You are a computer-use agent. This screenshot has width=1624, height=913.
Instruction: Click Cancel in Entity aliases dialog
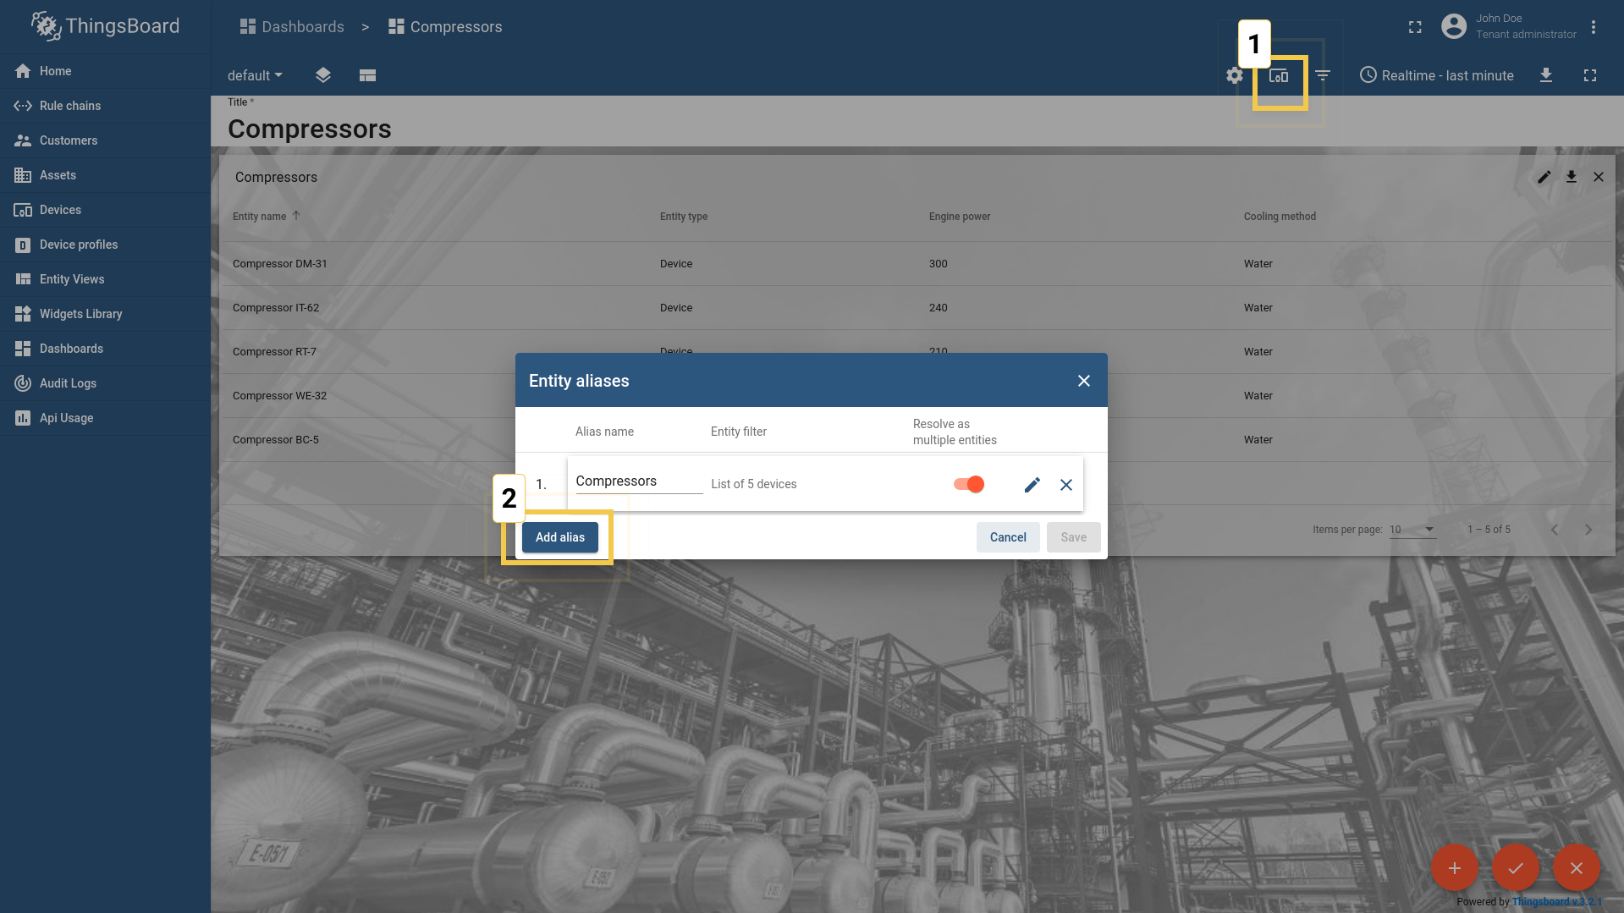point(1008,537)
